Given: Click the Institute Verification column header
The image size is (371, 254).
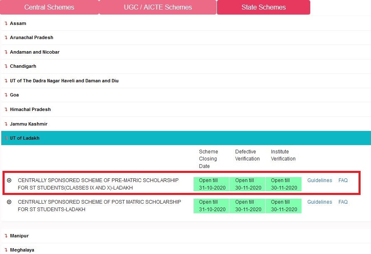Looking at the screenshot, I should click(x=283, y=155).
